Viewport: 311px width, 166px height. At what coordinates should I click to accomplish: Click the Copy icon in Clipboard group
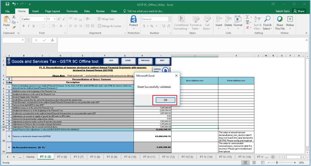(14, 22)
